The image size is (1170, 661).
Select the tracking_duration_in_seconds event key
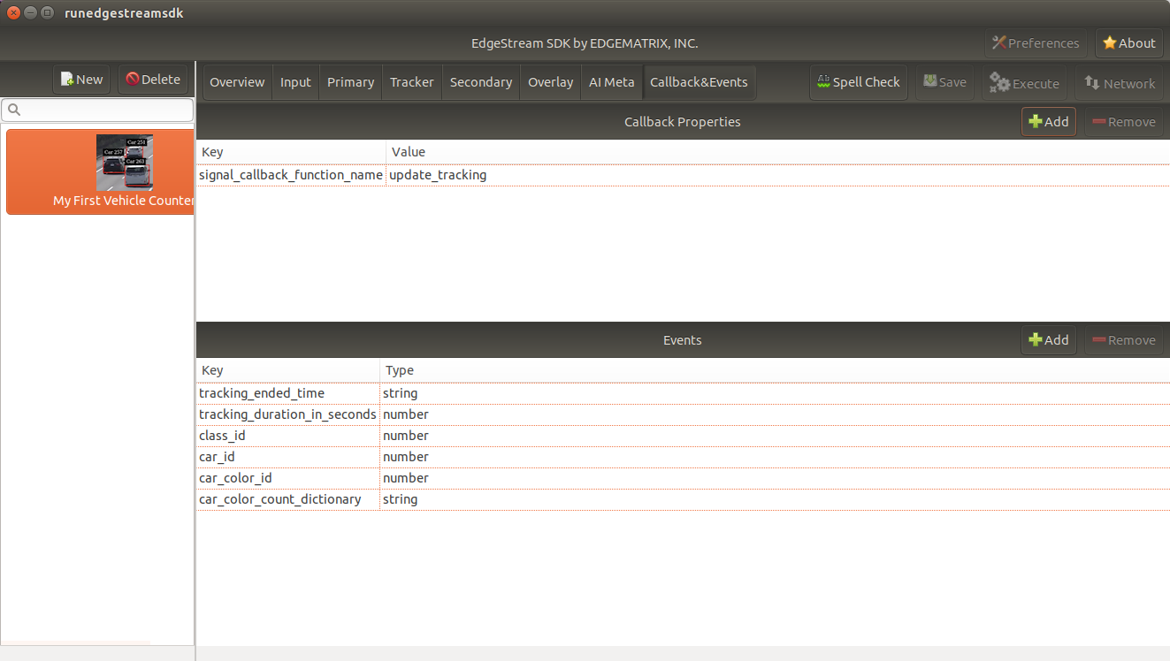(287, 414)
